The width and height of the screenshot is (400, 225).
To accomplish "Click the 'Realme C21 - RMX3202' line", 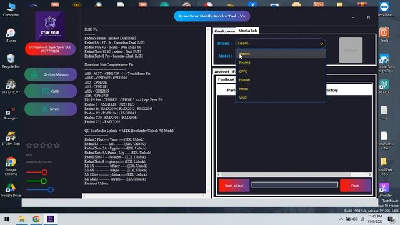I will [102, 122].
